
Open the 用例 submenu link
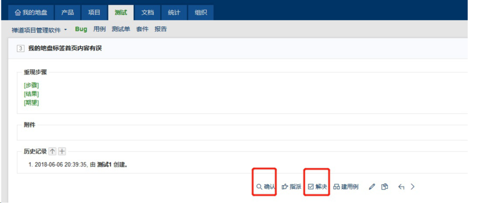[x=100, y=29]
